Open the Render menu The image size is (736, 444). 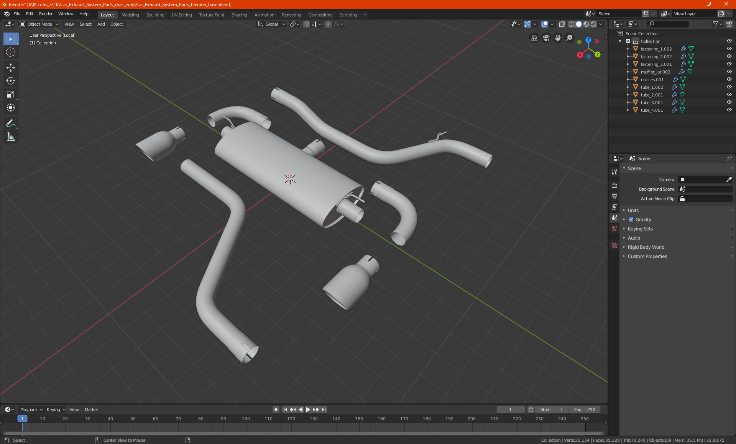coord(46,14)
